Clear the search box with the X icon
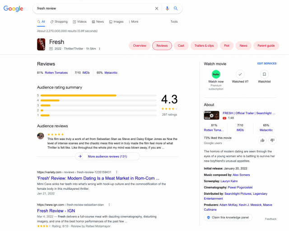The height and width of the screenshot is (231, 289). 157,8
